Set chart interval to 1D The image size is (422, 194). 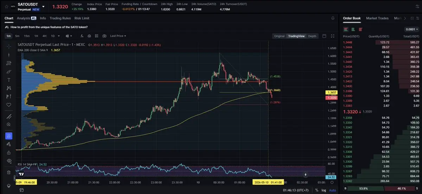tap(53, 36)
